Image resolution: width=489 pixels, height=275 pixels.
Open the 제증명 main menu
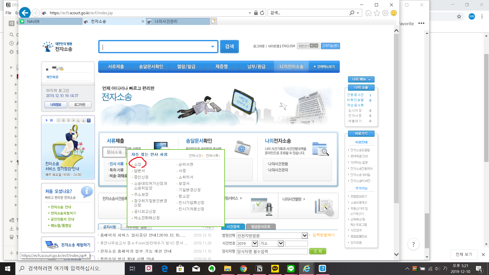[x=222, y=66]
